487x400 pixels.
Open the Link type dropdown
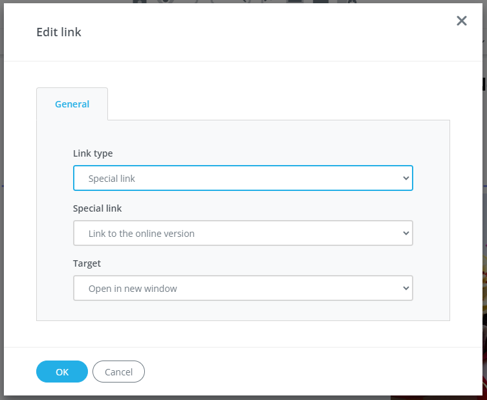coord(243,178)
